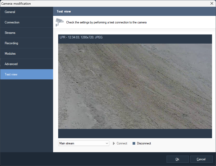Confirm changes with the Ok button
Viewport: 216px width, 166px height.
point(178,159)
